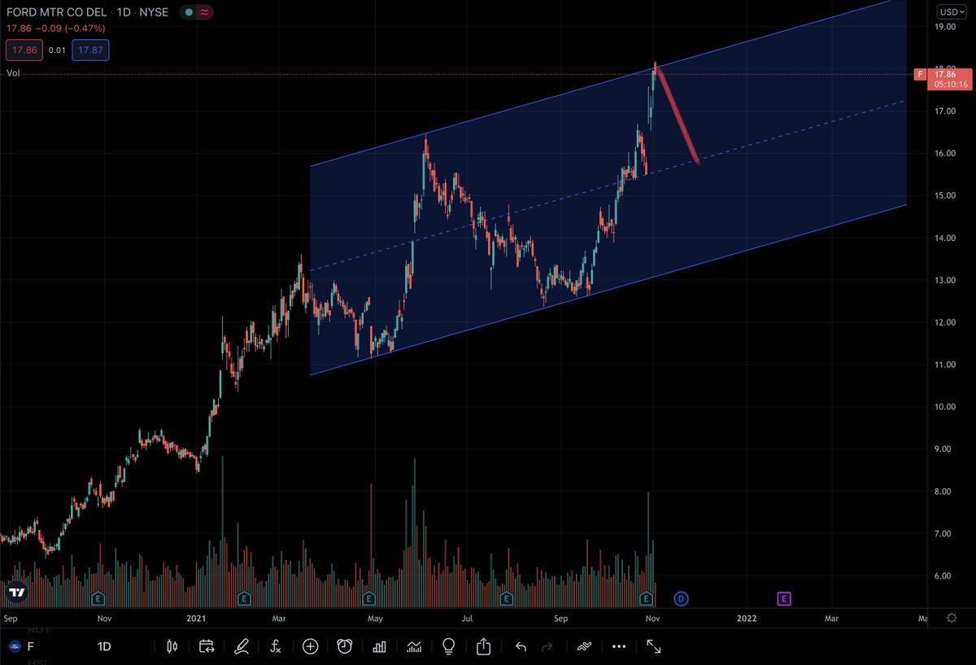Image resolution: width=976 pixels, height=665 pixels.
Task: Open the date range calendar tool
Action: 207,647
